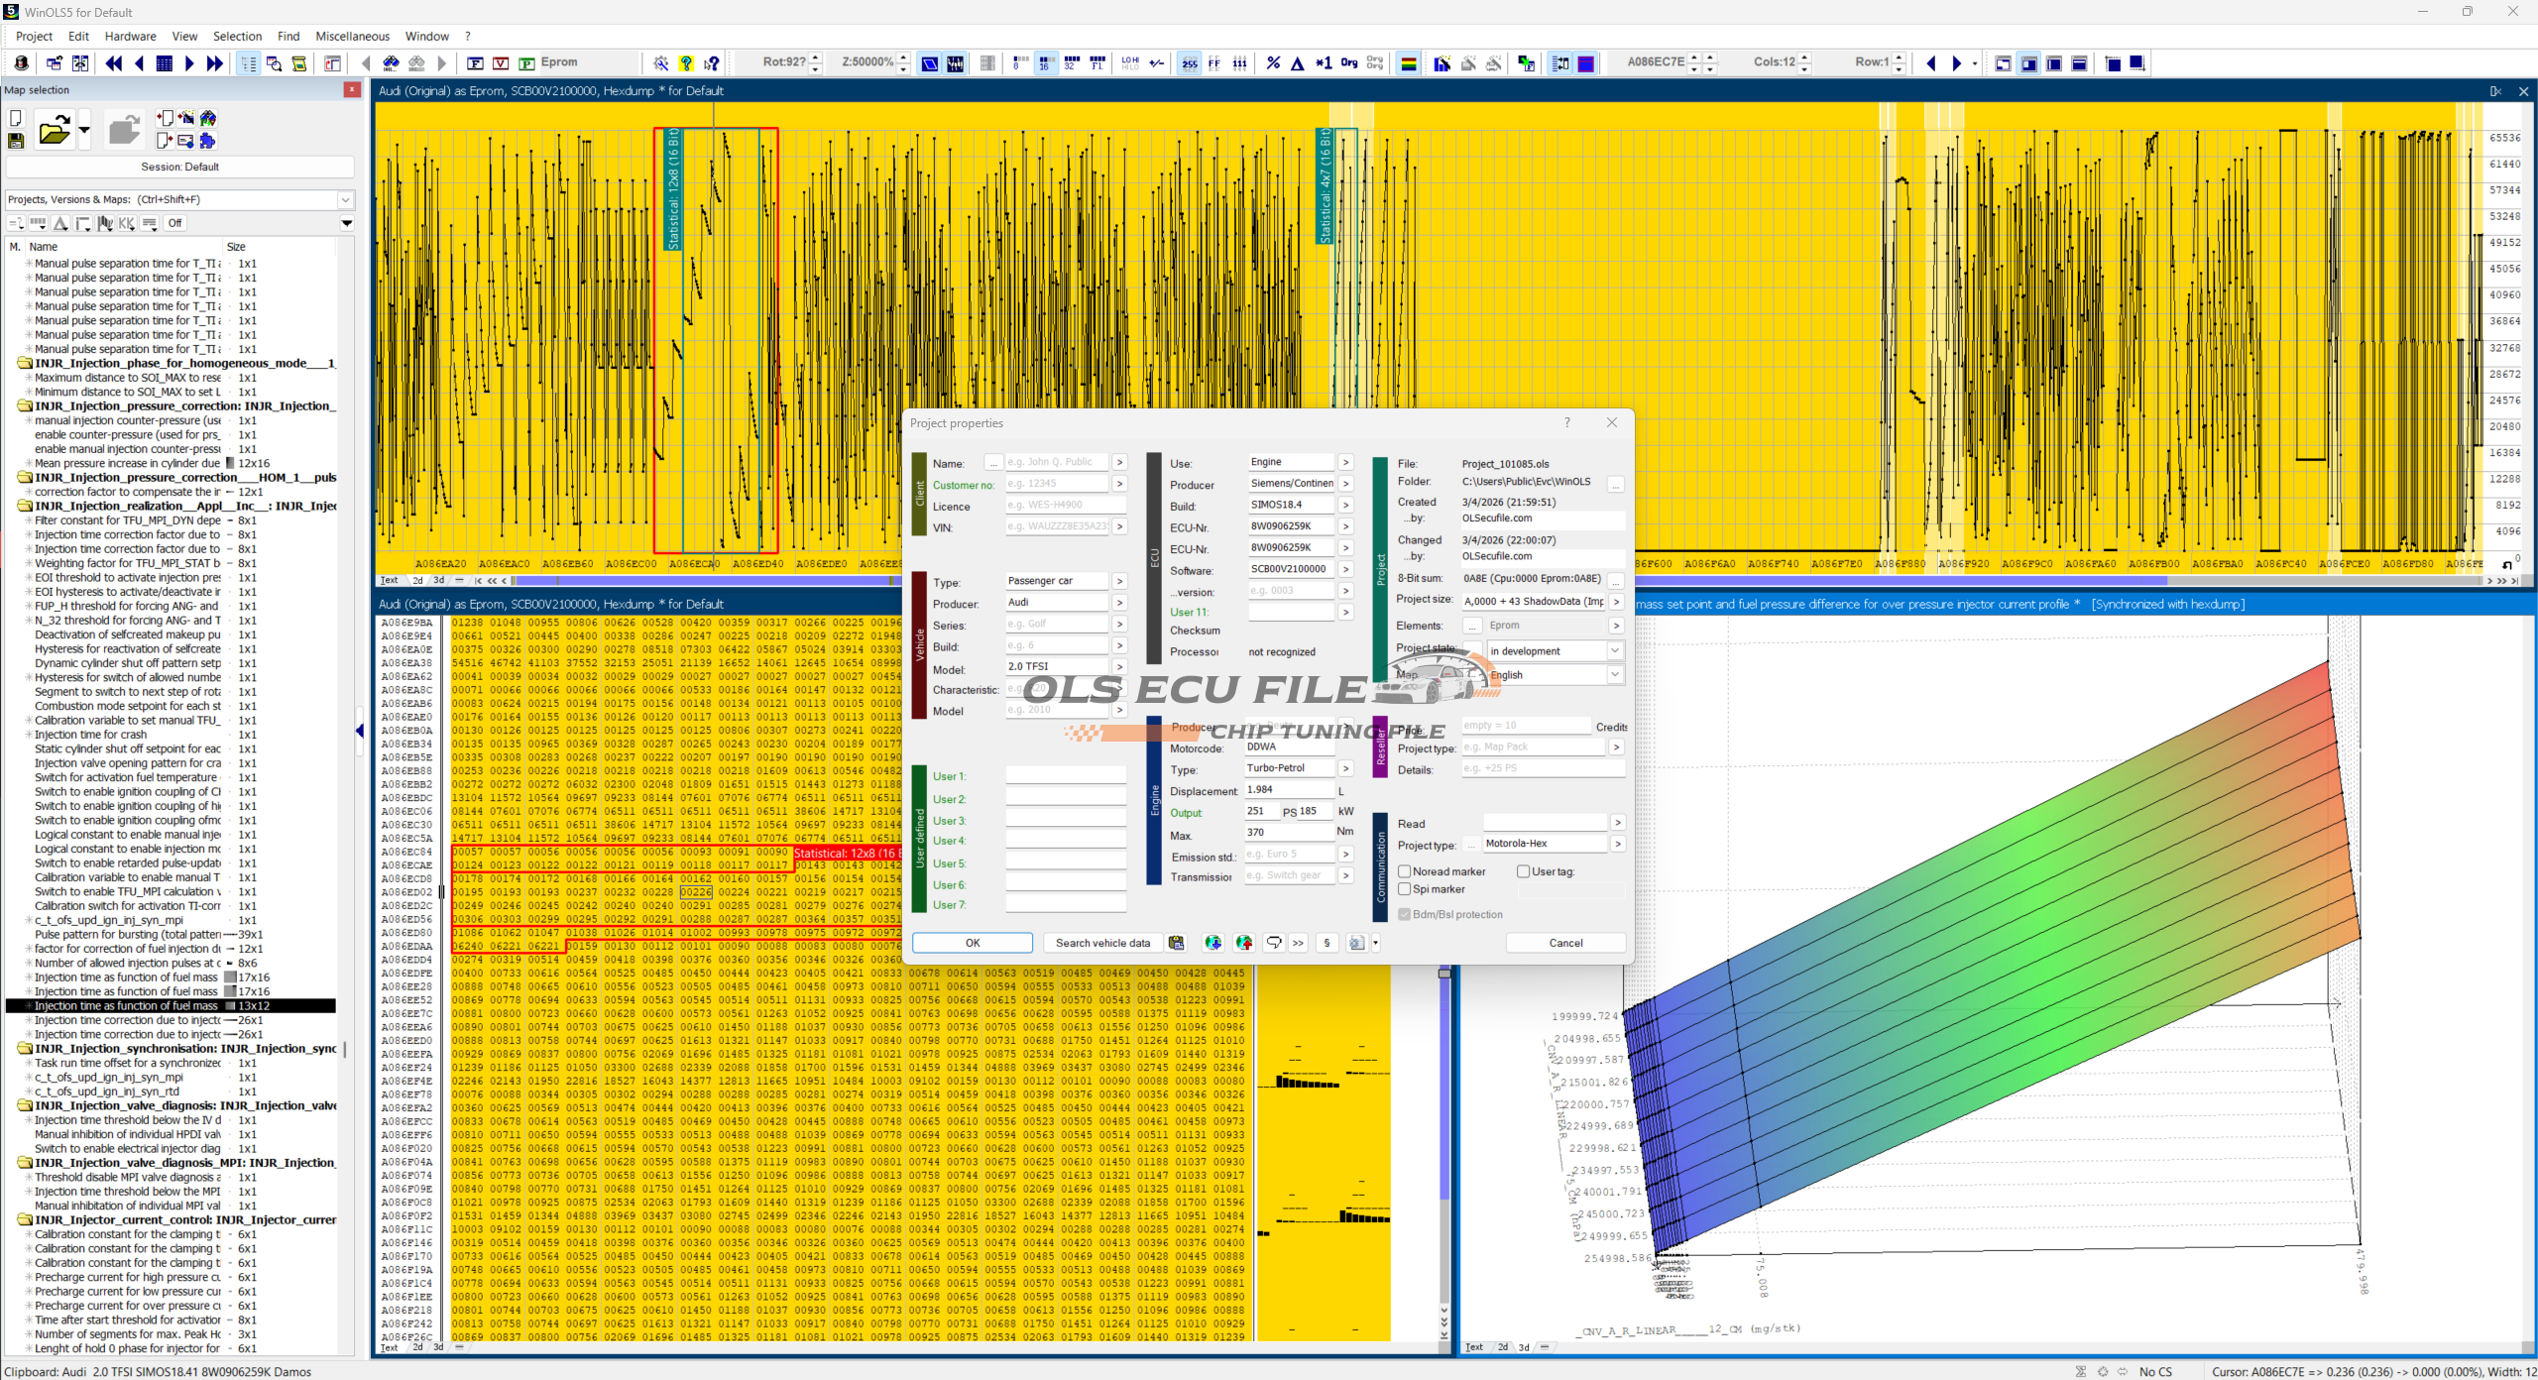Click the Search vehicle data button
2538x1380 pixels.
click(x=1102, y=943)
